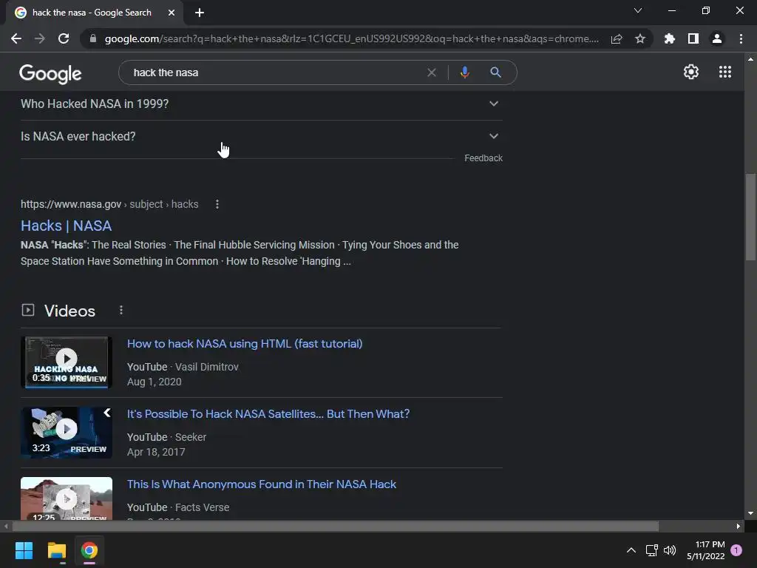Open the notification center badge
This screenshot has width=757, height=568.
[x=736, y=550]
